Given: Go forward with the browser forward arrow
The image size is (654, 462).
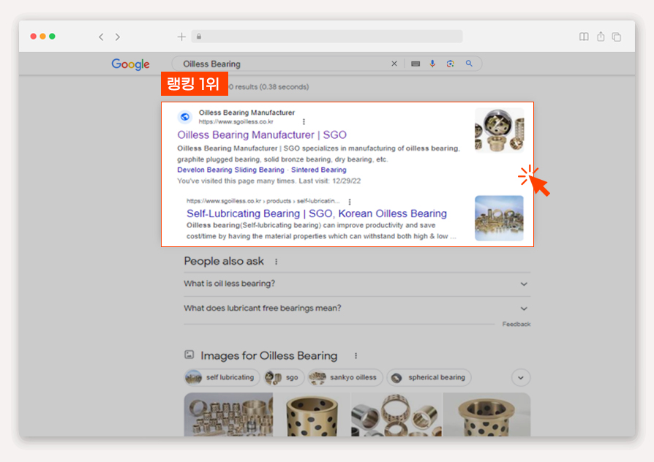Looking at the screenshot, I should coord(118,37).
